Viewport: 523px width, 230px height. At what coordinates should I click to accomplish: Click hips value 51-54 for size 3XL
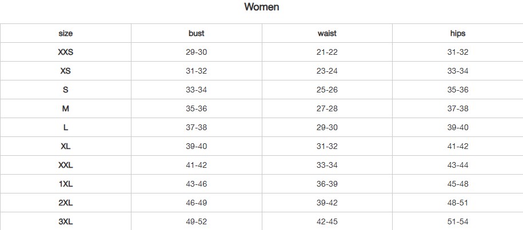pos(457,222)
